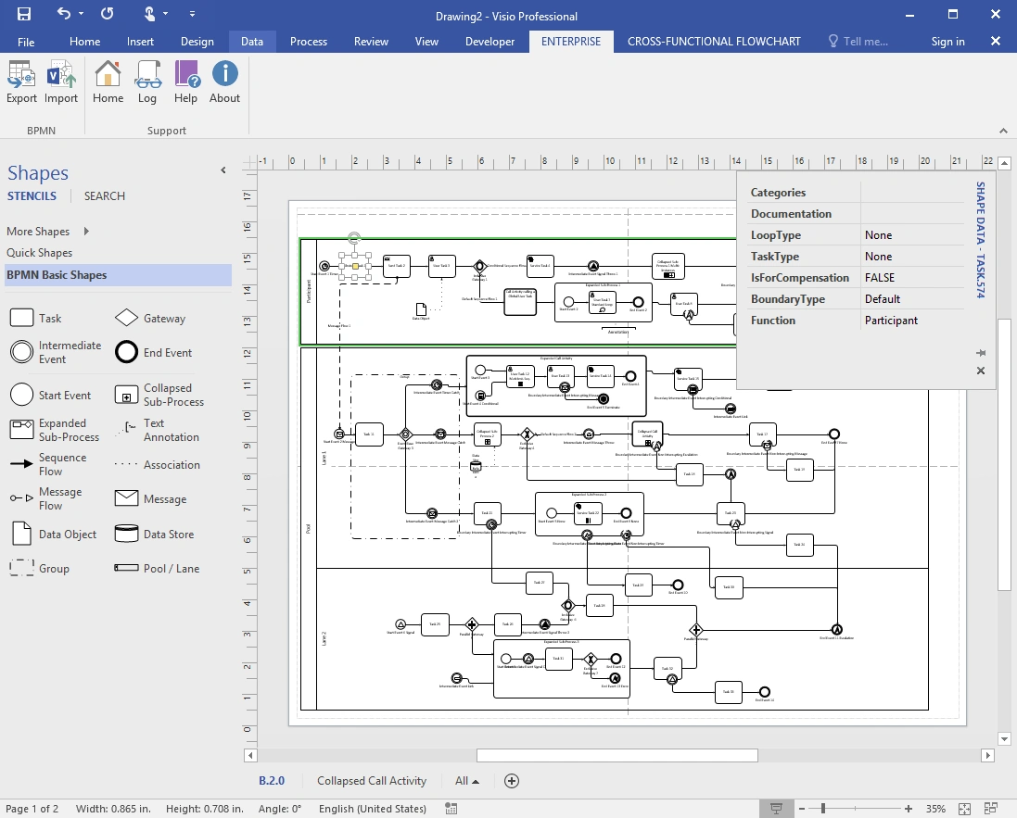Expand the More Shapes submenu

coord(86,232)
